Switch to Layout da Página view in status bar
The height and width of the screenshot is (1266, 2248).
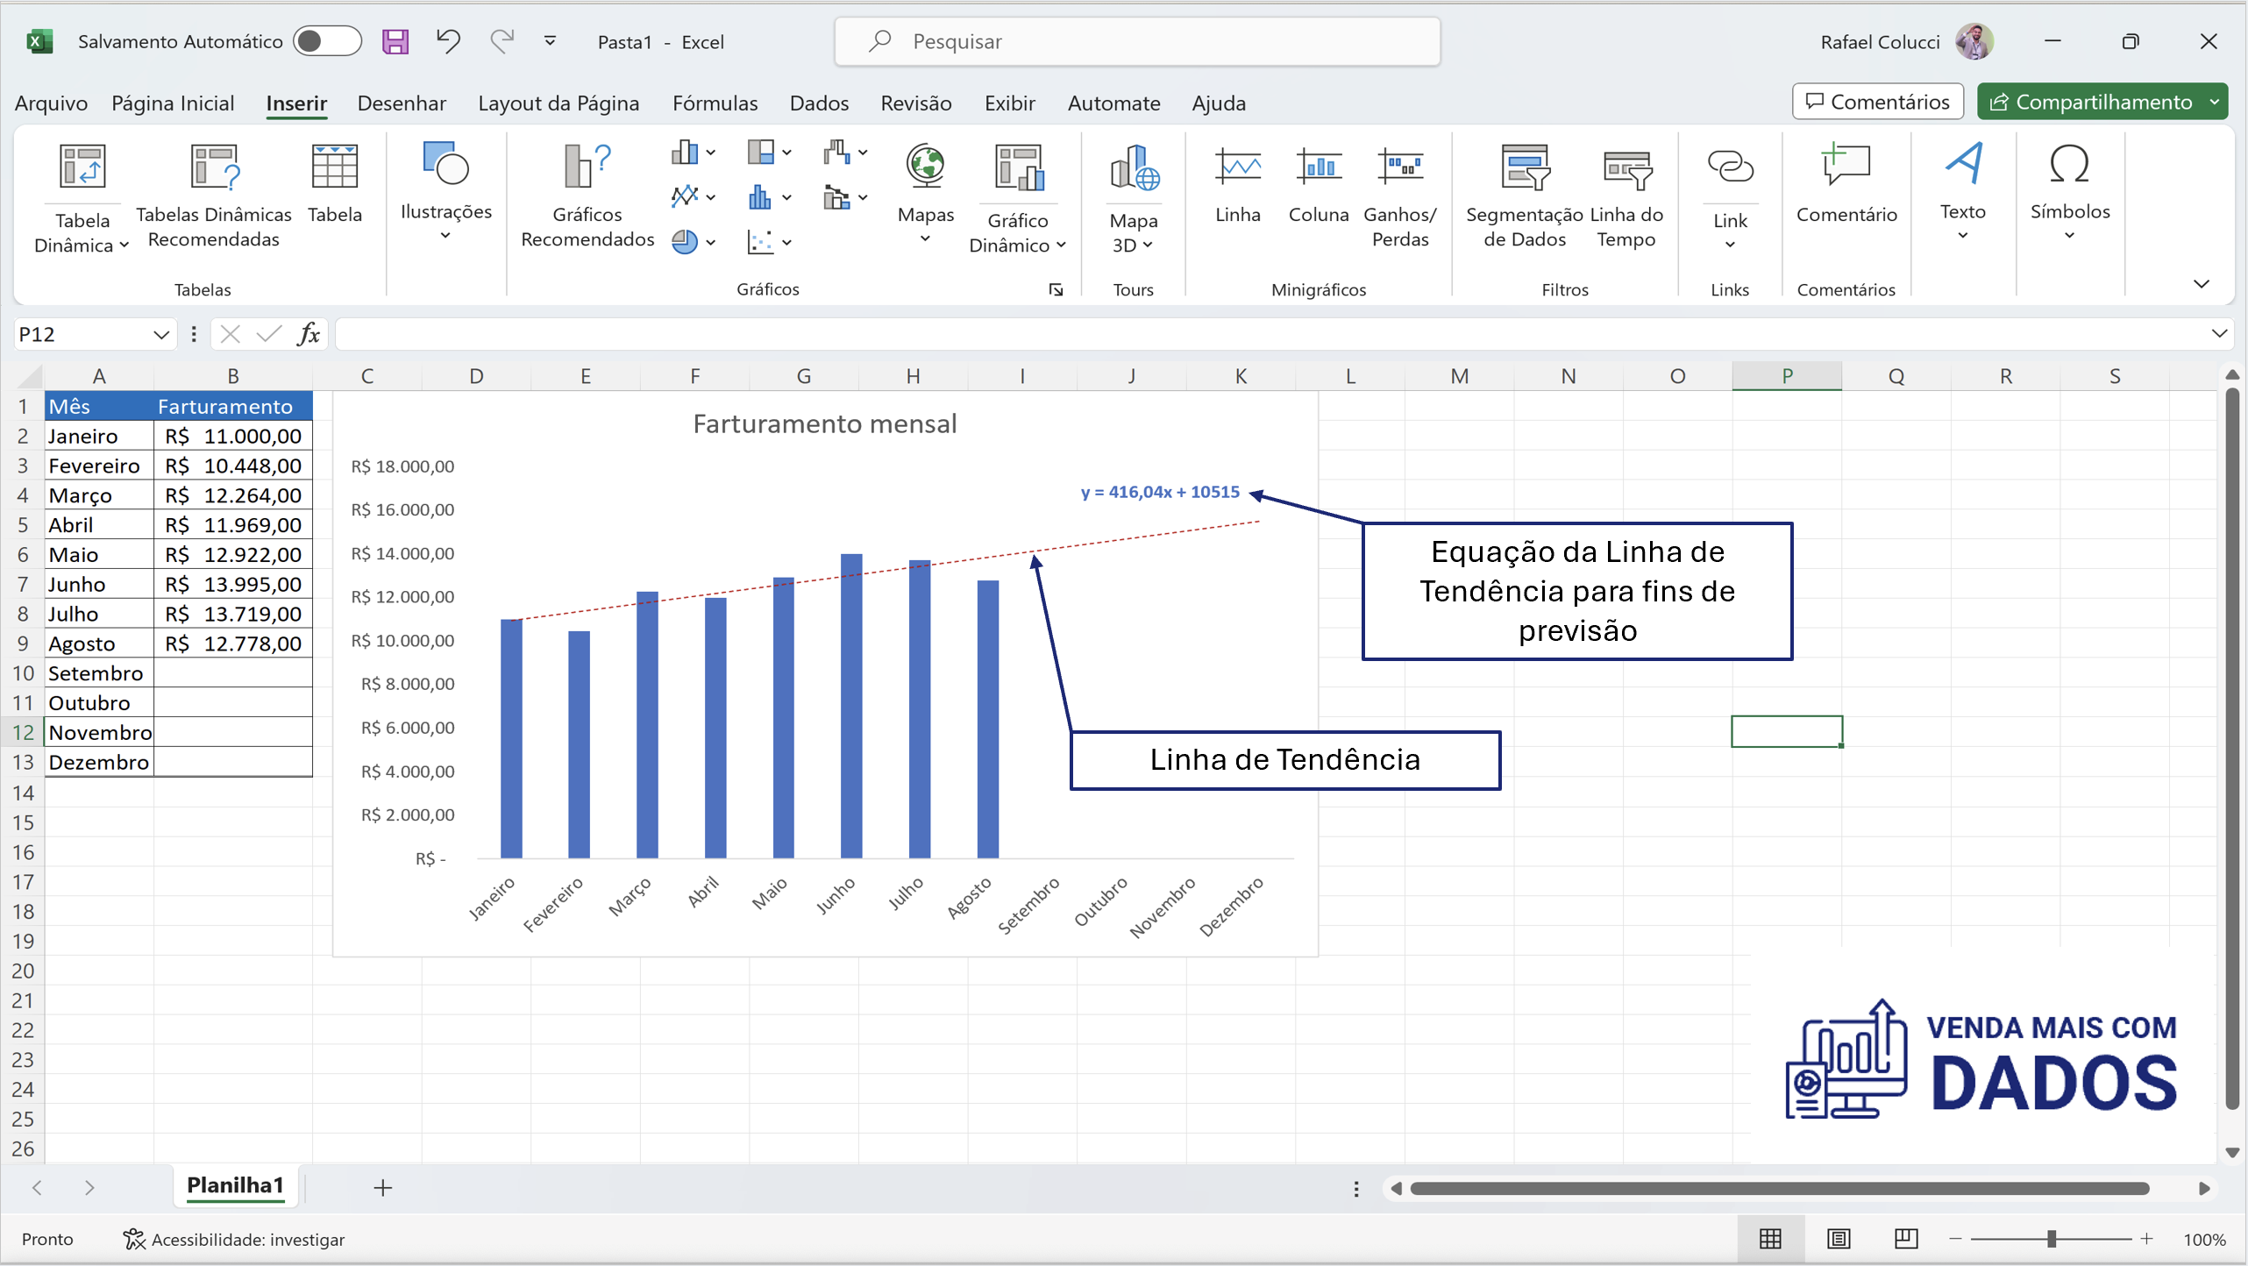pyautogui.click(x=1839, y=1239)
